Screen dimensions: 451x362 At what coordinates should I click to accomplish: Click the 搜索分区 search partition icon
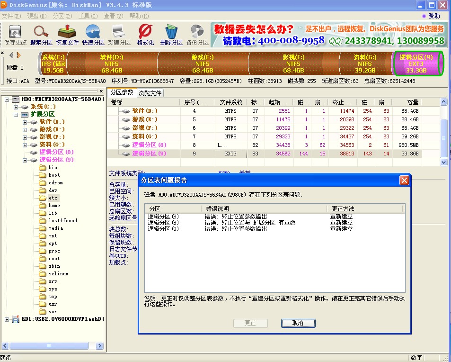(x=41, y=35)
